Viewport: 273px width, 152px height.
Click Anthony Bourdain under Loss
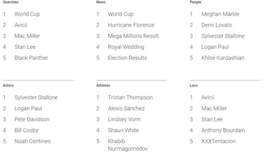click(223, 130)
